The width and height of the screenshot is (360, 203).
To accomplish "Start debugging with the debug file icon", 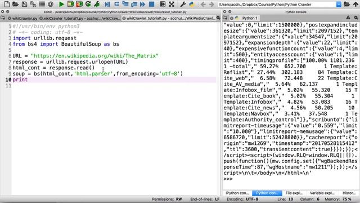I will (x=107, y=4).
